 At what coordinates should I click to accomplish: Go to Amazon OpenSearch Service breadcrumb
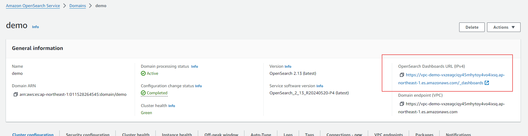pos(33,6)
